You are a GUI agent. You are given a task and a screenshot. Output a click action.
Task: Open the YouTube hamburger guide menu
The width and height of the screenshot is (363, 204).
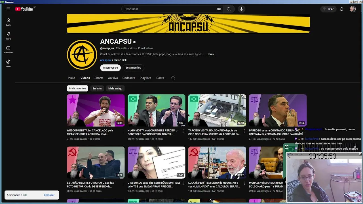[x=8, y=9]
